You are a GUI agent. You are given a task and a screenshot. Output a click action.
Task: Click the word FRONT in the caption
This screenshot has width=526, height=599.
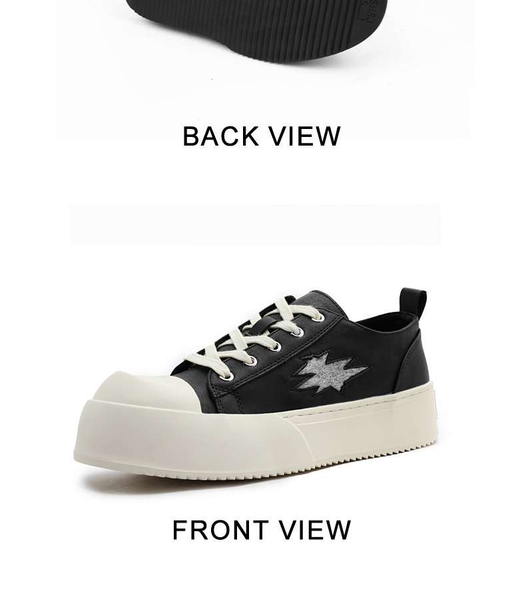pyautogui.click(x=220, y=530)
